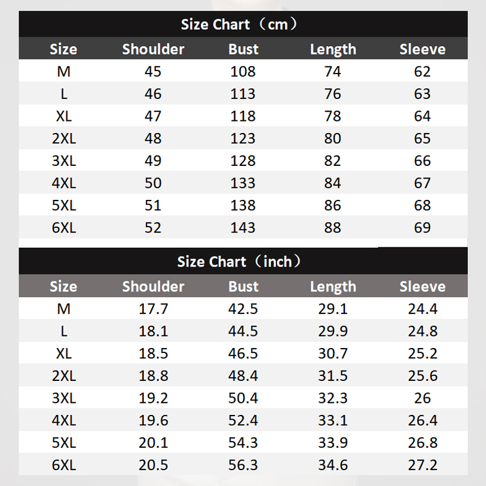Click the "Size Chart (cm)" title bar

pos(243,25)
